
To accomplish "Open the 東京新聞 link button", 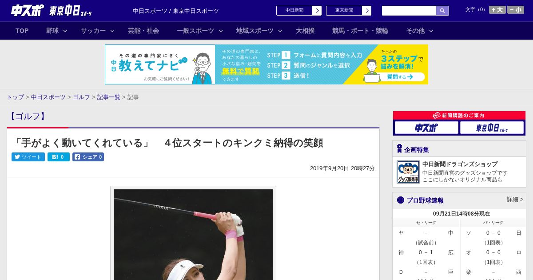I will coord(349,11).
